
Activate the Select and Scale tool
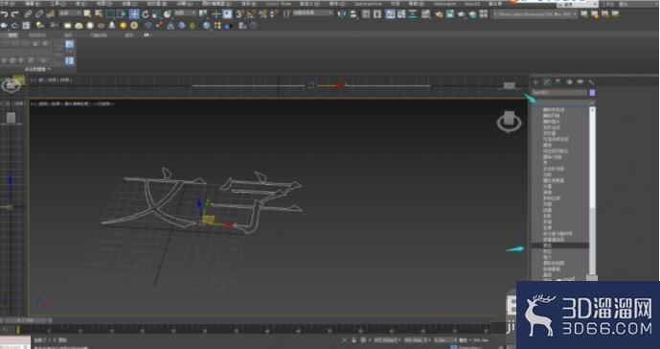(x=156, y=14)
